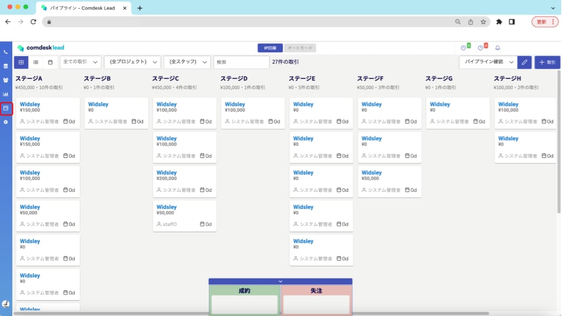Click the browser zoom magnifier icon
Viewport: 563px width, 316px height.
[458, 22]
